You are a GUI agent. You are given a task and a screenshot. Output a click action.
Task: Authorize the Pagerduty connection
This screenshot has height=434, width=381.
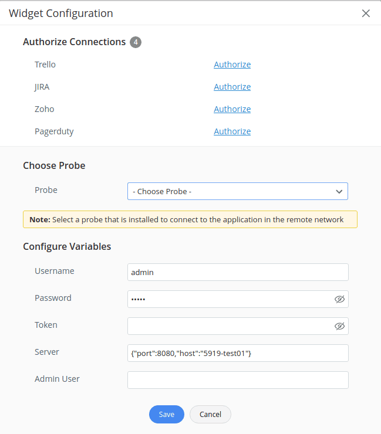232,131
